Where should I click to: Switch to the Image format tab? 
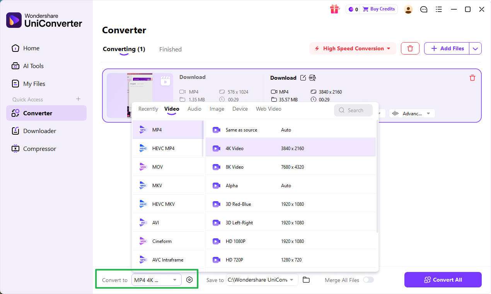pyautogui.click(x=217, y=109)
